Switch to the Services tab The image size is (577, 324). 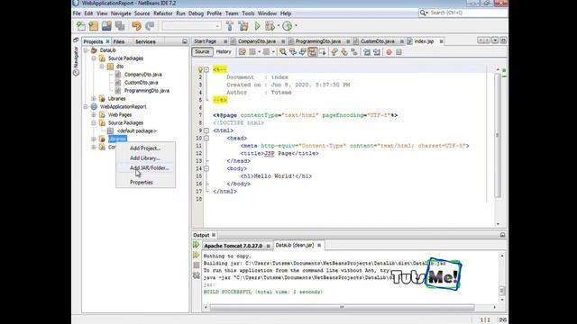[145, 42]
